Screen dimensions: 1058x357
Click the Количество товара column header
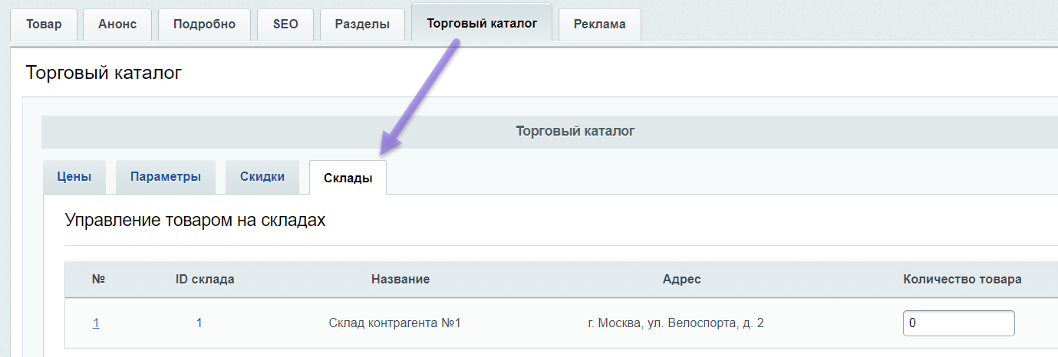click(962, 280)
